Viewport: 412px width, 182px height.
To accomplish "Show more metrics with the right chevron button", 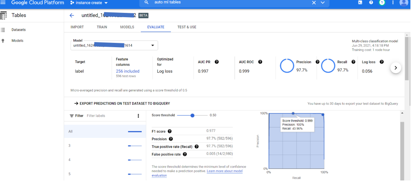I will (396, 68).
